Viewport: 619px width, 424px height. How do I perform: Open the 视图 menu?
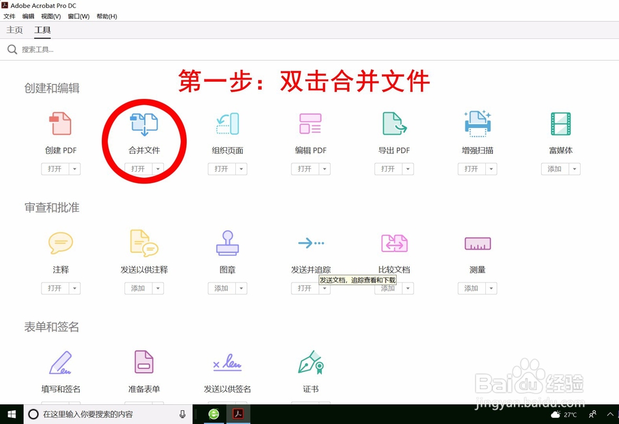tap(51, 16)
